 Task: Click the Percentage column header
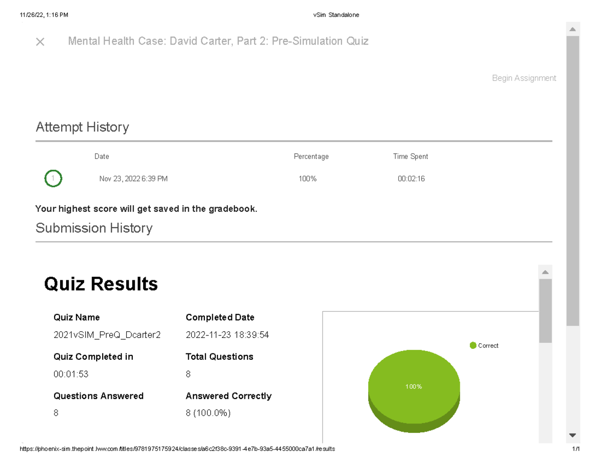(311, 157)
